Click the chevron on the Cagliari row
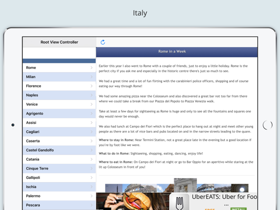 [x=92, y=132]
